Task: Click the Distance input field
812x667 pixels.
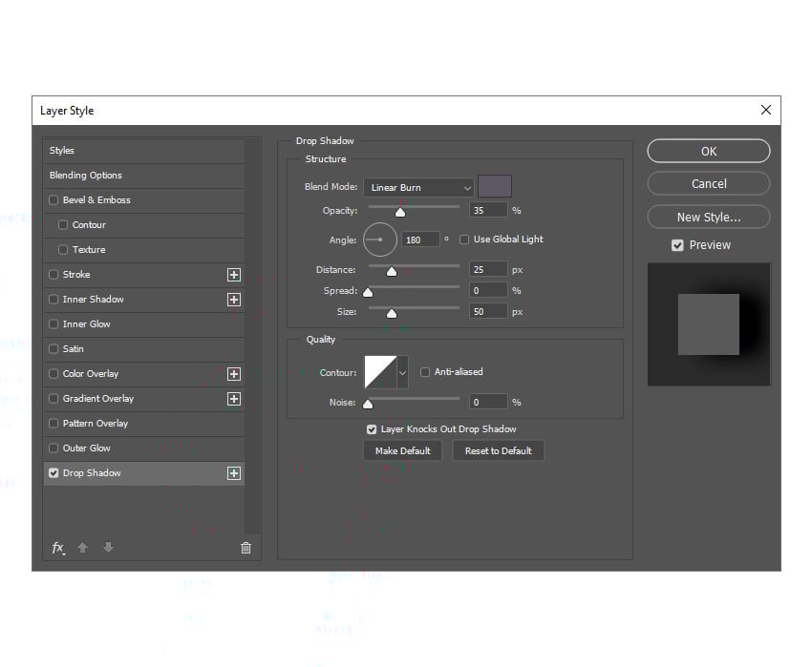Action: pos(487,269)
